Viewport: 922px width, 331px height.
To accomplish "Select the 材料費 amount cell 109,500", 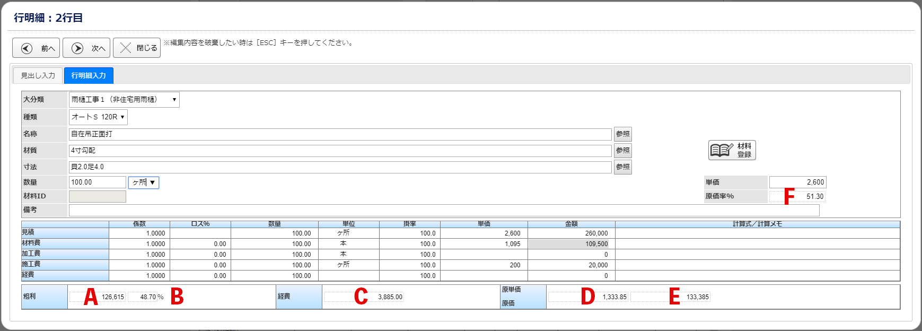I will pyautogui.click(x=571, y=244).
